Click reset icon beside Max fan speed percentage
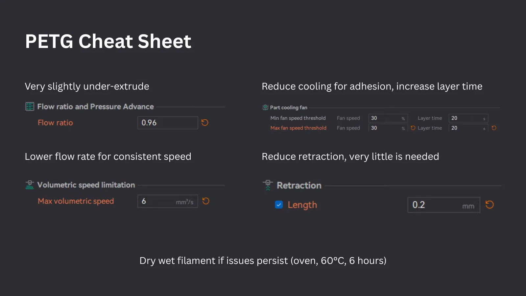 pyautogui.click(x=413, y=128)
